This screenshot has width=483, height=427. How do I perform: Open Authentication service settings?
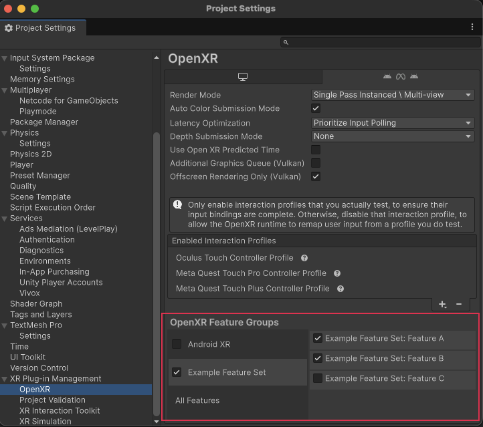[x=47, y=240]
